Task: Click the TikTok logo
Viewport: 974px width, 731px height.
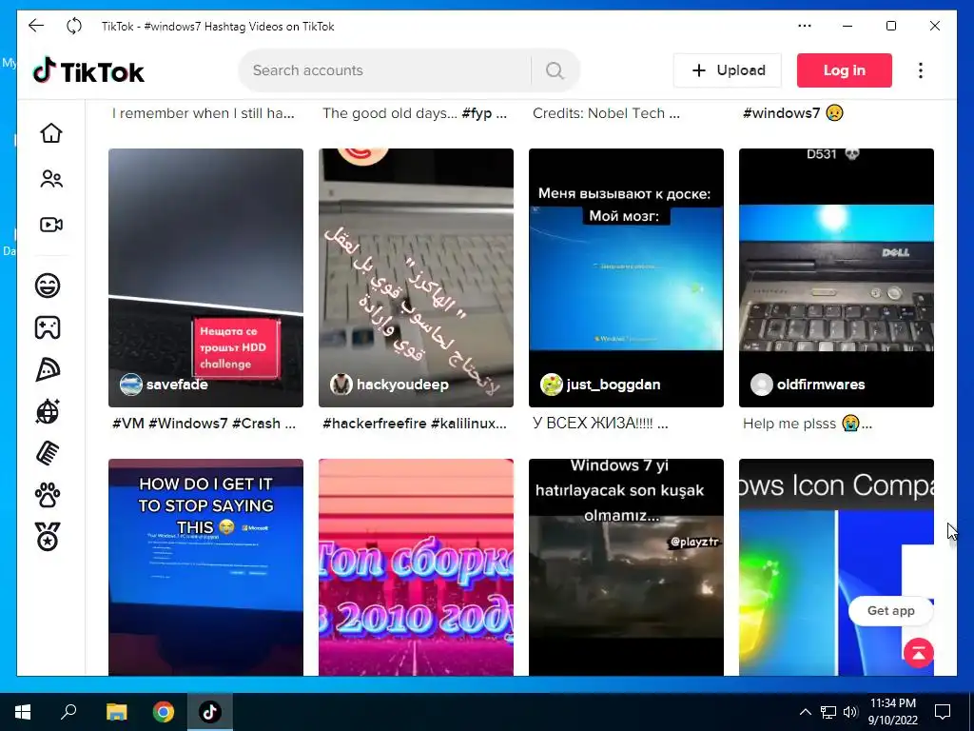Action: click(88, 70)
